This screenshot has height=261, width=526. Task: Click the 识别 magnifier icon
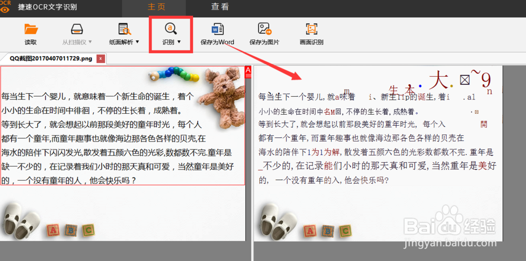(x=170, y=29)
